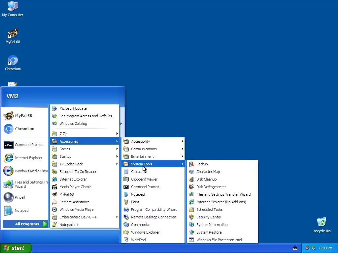
Task: Select My Computer desktop icon
Action: (13, 9)
